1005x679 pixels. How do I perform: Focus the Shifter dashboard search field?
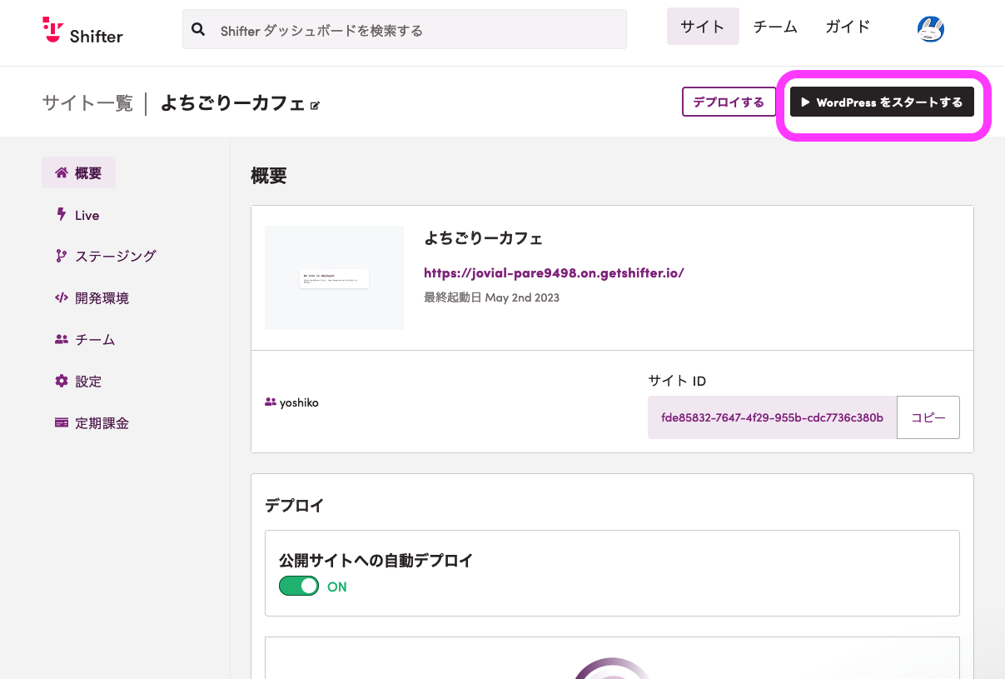point(405,30)
